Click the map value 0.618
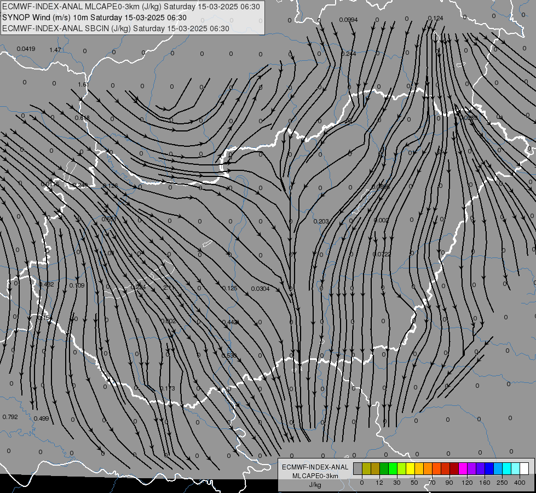Viewport: 536px width, 493px height. point(82,118)
